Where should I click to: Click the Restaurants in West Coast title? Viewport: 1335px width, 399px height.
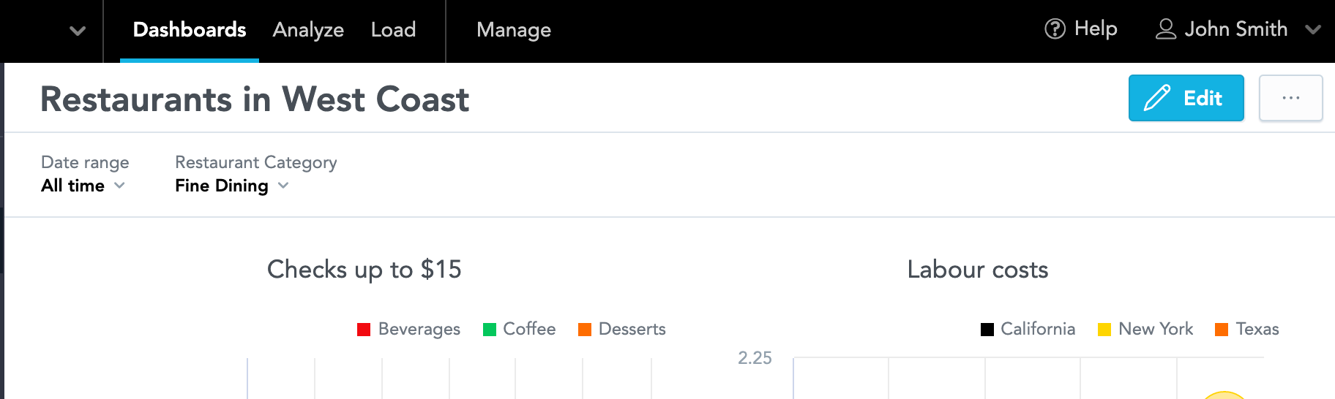pos(255,99)
